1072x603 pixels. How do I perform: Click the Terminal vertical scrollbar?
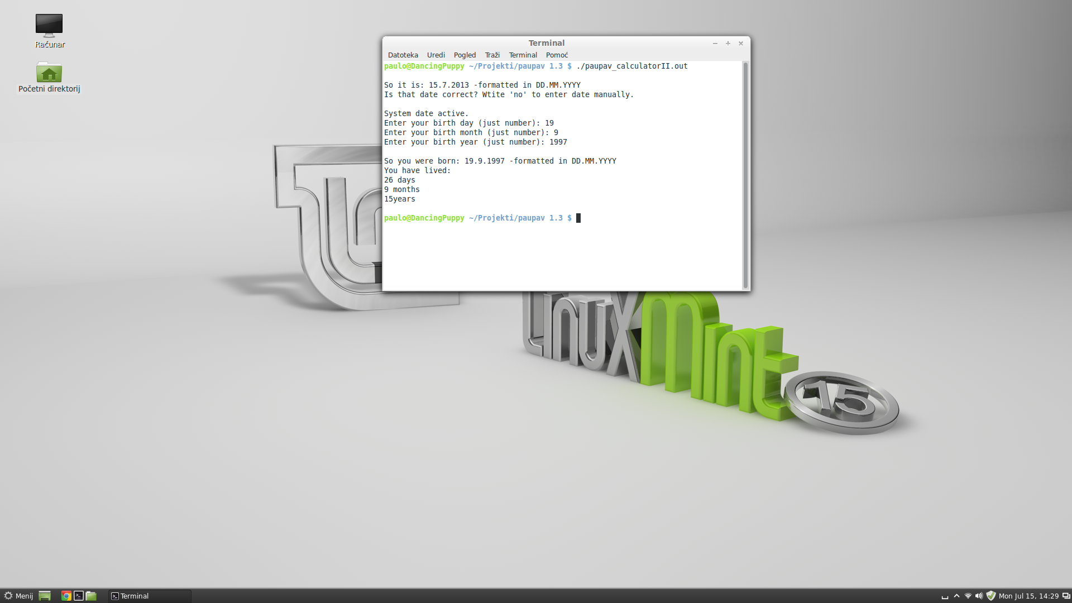pos(745,175)
